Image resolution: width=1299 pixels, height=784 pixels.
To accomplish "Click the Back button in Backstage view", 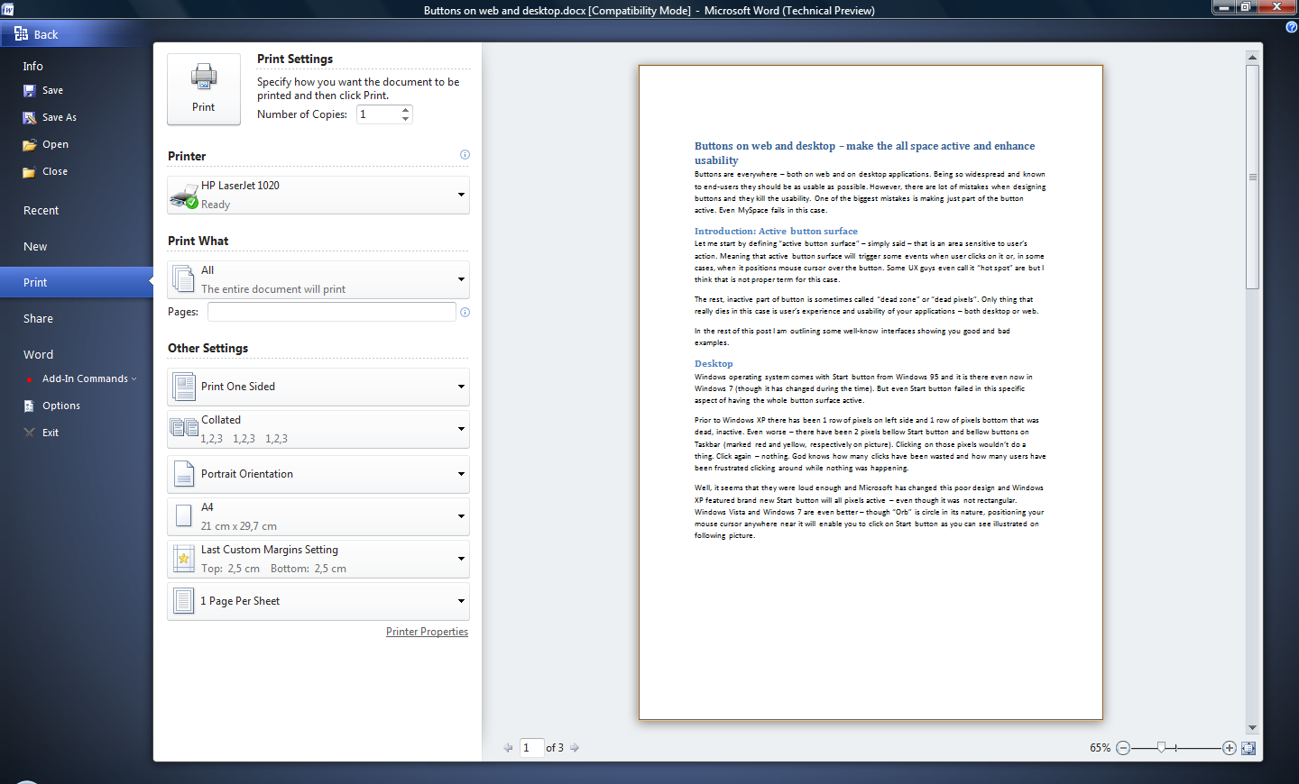I will [x=36, y=34].
